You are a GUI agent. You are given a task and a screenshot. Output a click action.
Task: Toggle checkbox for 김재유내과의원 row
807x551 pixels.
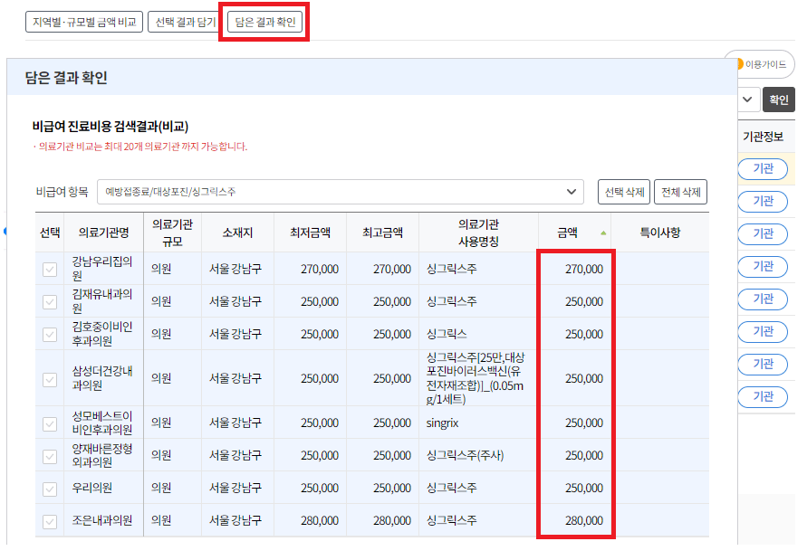(x=50, y=301)
